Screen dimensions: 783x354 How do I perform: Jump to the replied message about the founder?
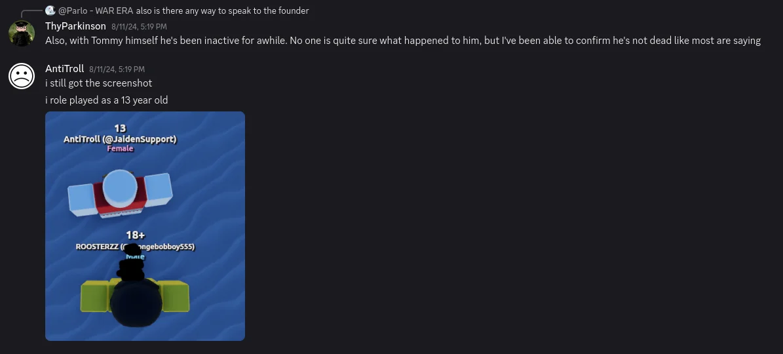222,10
